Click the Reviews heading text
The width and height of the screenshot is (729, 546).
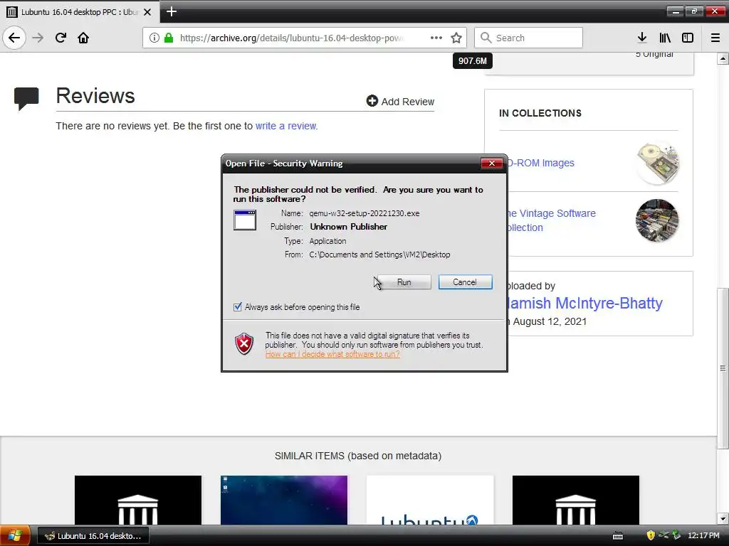point(95,96)
